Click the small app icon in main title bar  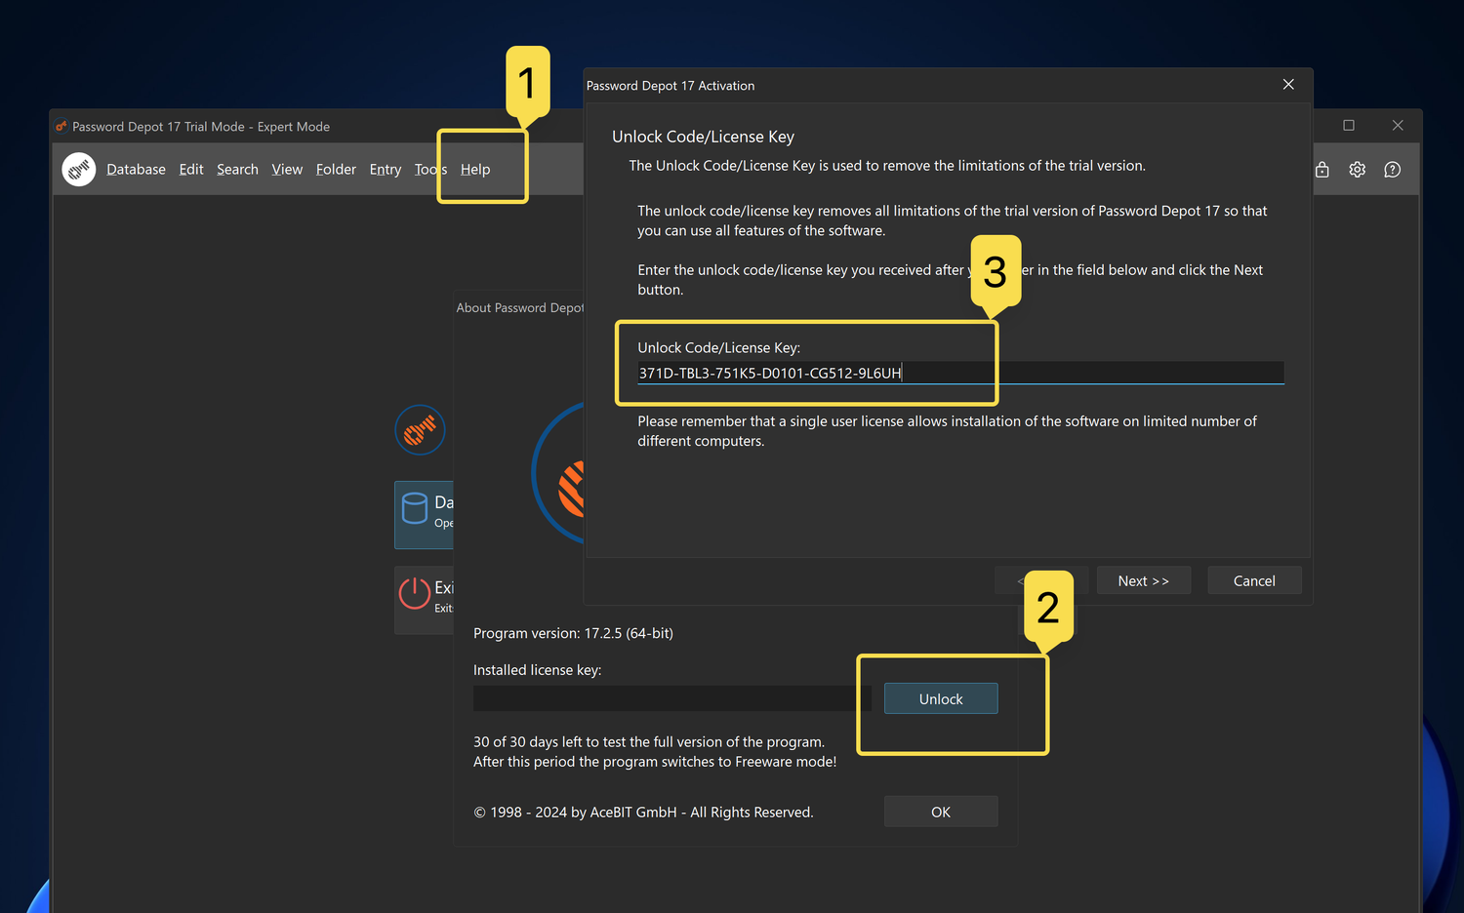(61, 127)
